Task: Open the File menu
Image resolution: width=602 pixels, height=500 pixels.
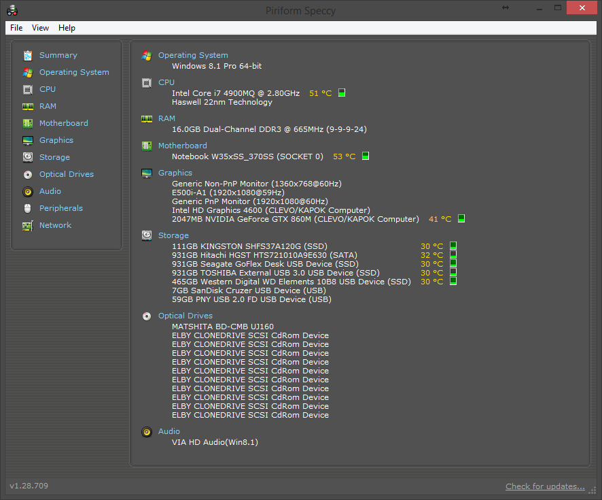Action: [16, 28]
